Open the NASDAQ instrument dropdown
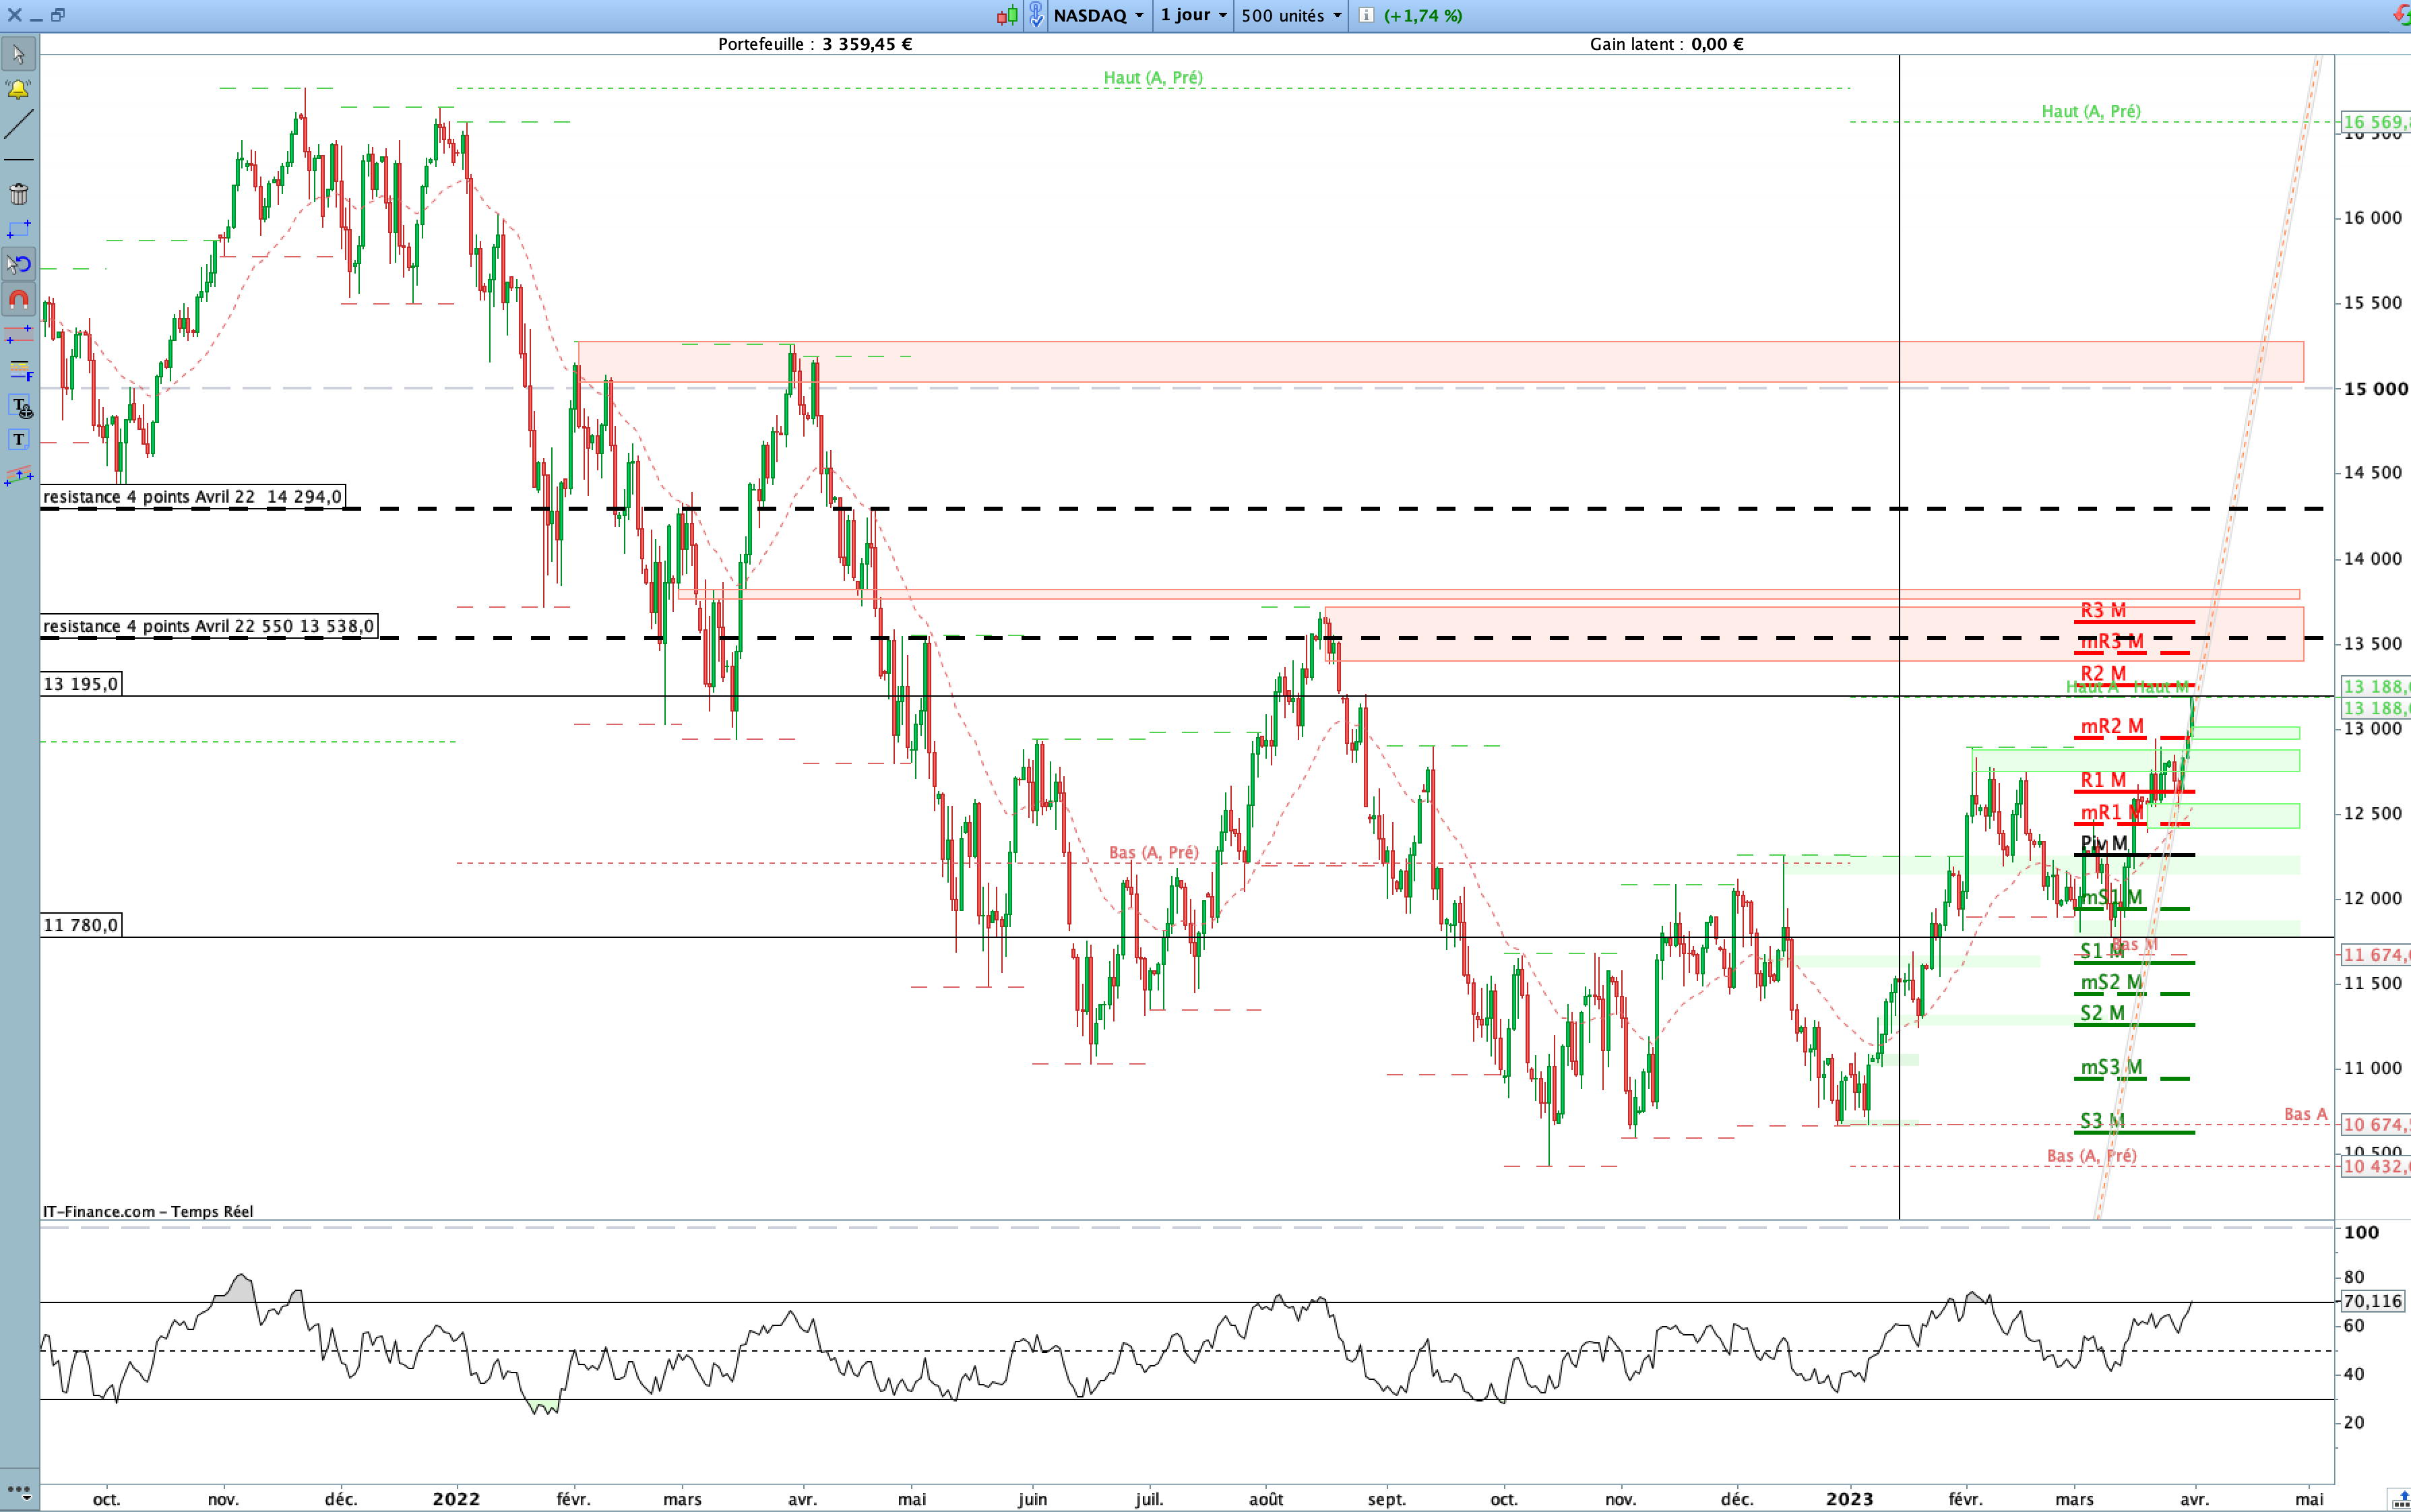Image resolution: width=2411 pixels, height=1512 pixels. 1098,15
